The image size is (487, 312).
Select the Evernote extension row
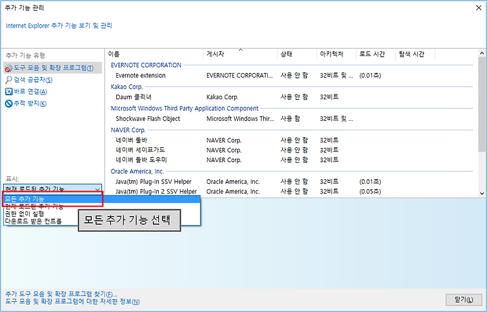292,76
